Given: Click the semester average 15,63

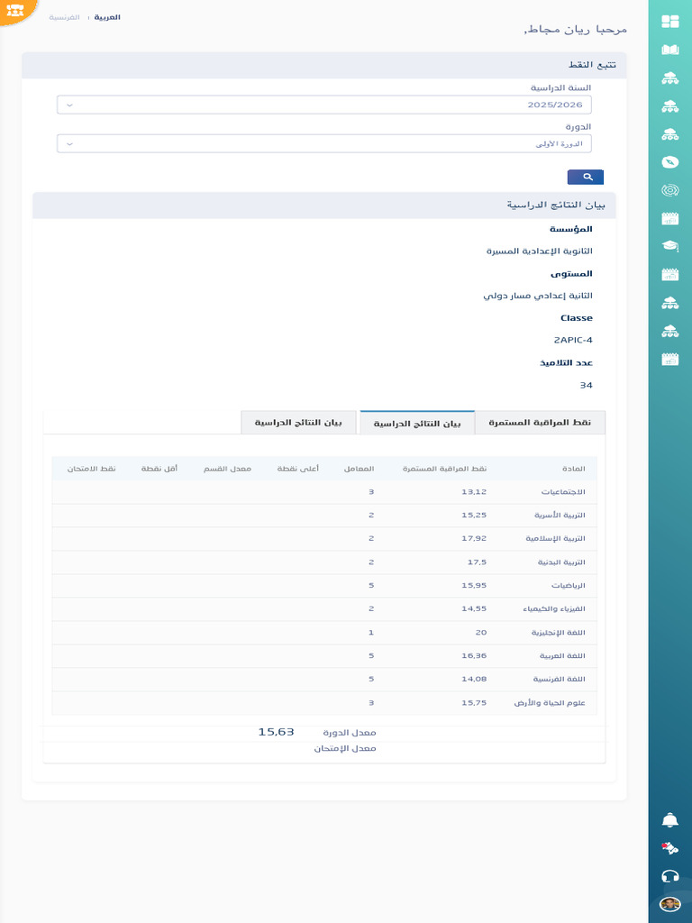Looking at the screenshot, I should pos(276,732).
